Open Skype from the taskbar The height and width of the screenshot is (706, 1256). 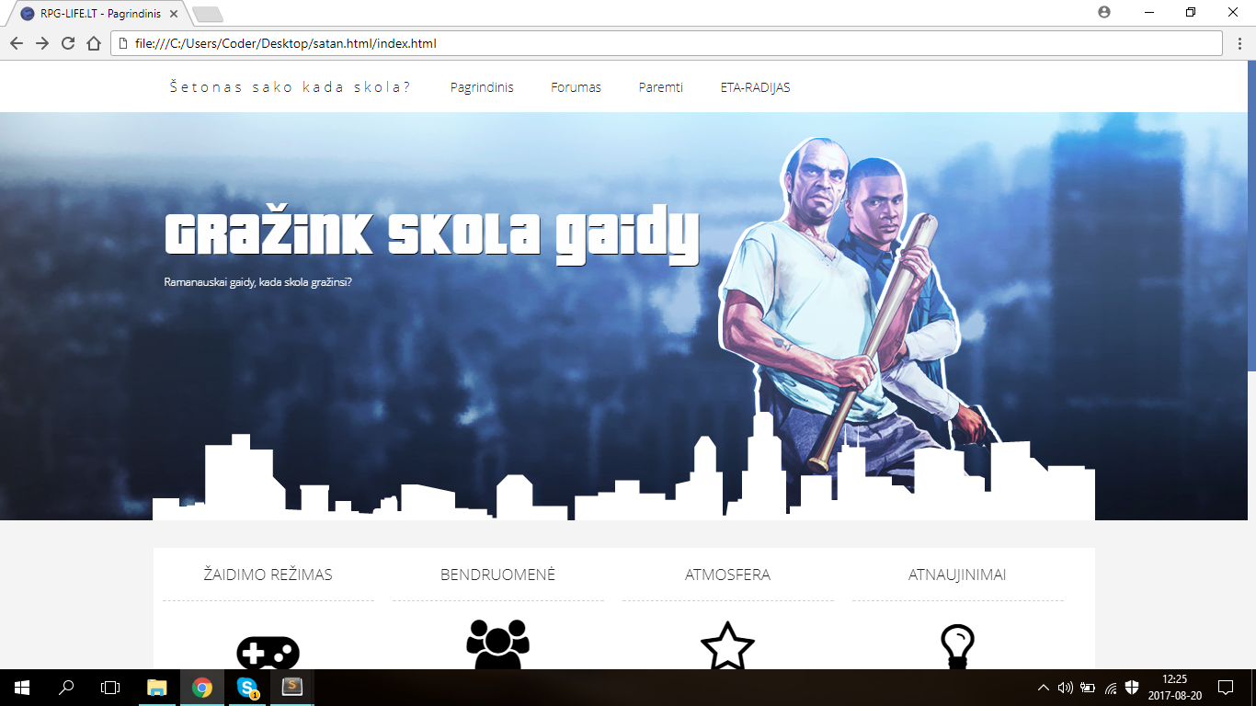(x=247, y=687)
